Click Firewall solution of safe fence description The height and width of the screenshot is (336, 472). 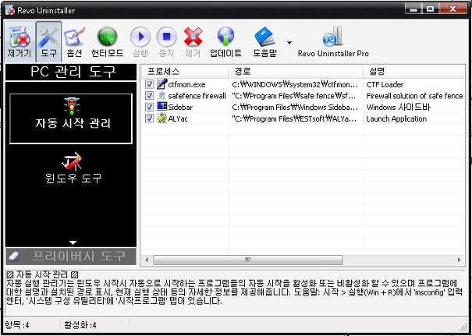pyautogui.click(x=414, y=96)
